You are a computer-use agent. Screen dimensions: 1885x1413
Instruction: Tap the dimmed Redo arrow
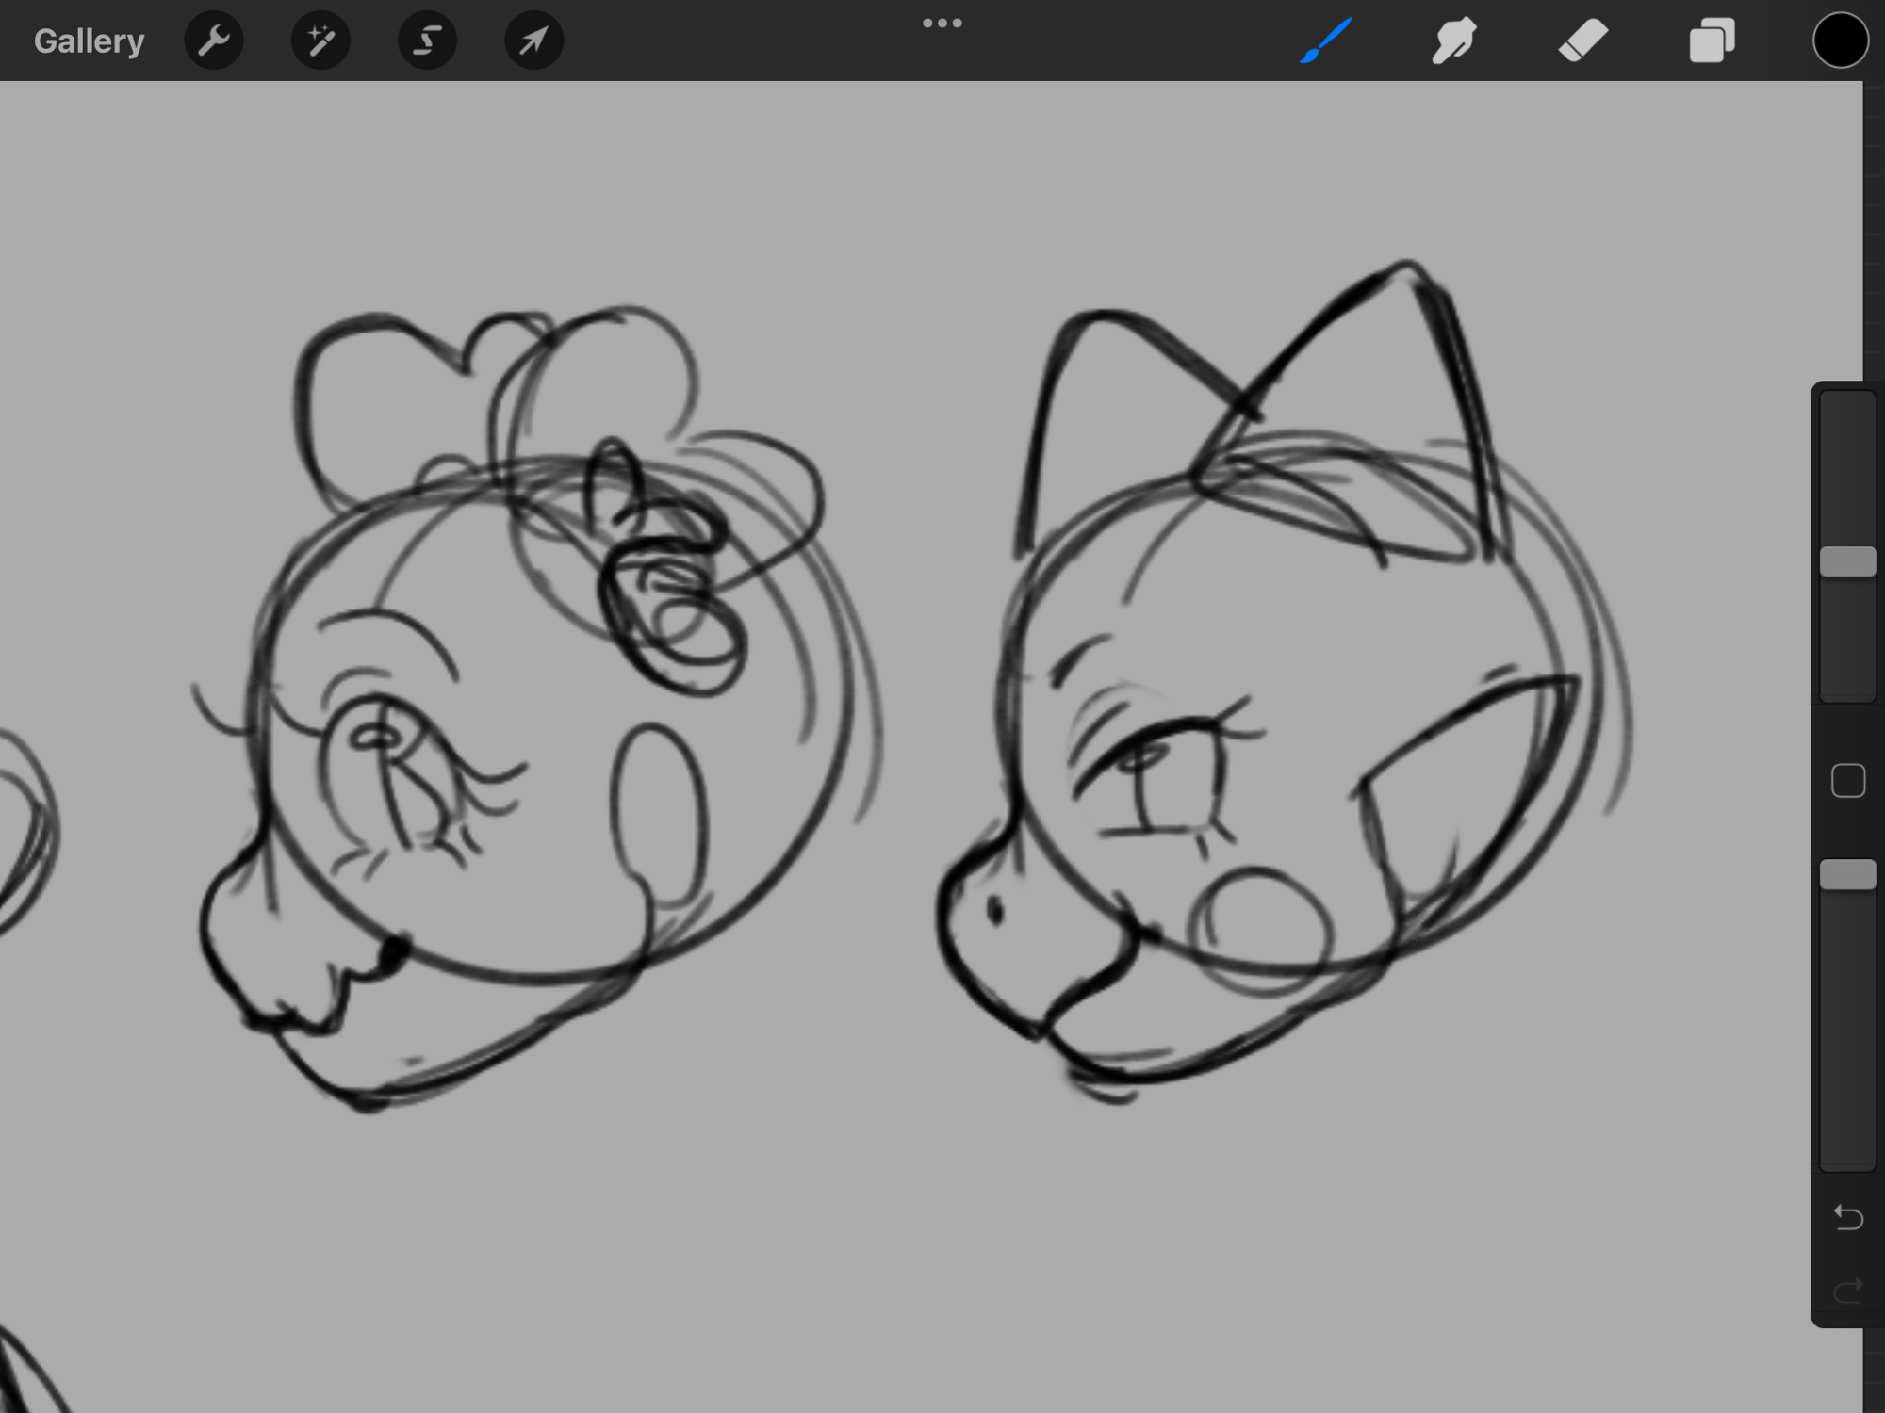point(1847,1290)
